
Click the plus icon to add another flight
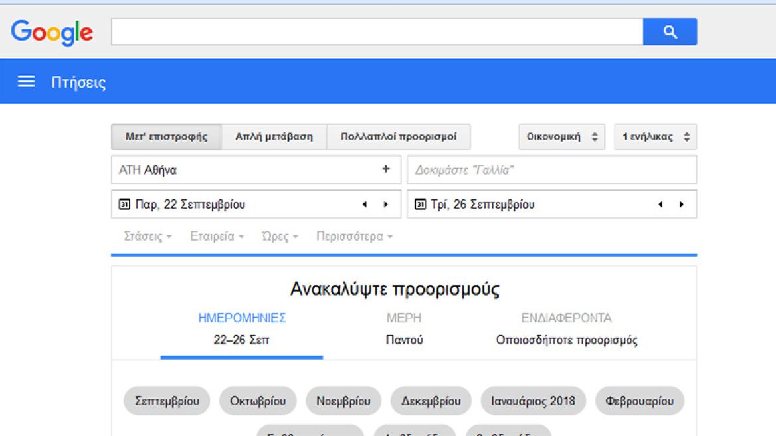click(386, 169)
